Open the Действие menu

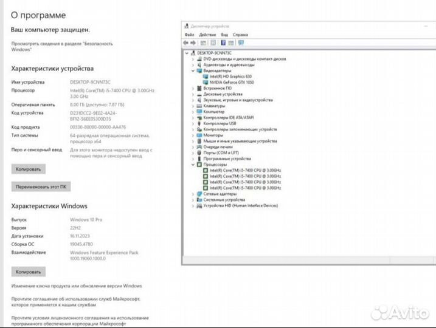point(207,35)
